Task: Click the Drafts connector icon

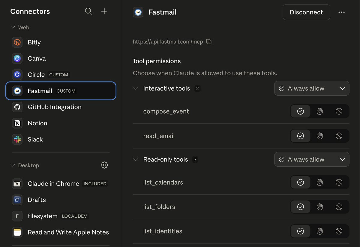Action: 17,200
